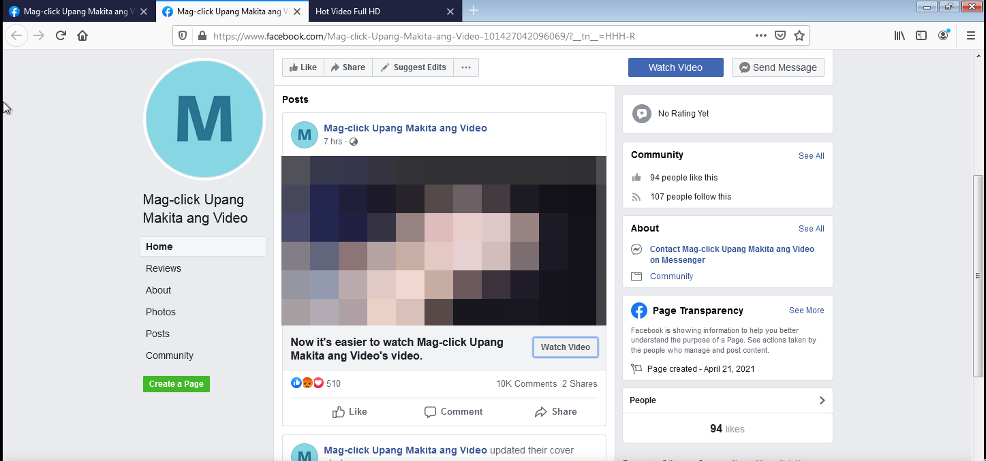Open the post author's M avatar
Viewport: 986px width, 461px height.
[305, 135]
